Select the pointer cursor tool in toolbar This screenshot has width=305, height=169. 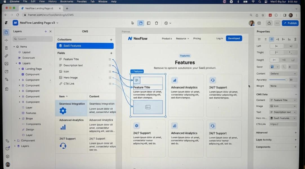click(x=132, y=23)
